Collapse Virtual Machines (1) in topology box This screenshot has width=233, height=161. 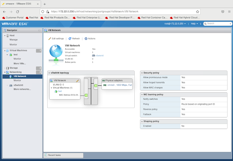click(51, 88)
